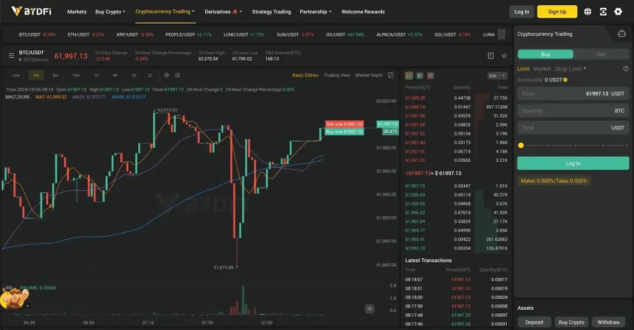634x330 pixels.
Task: Click the Log In button in header
Action: click(x=522, y=12)
